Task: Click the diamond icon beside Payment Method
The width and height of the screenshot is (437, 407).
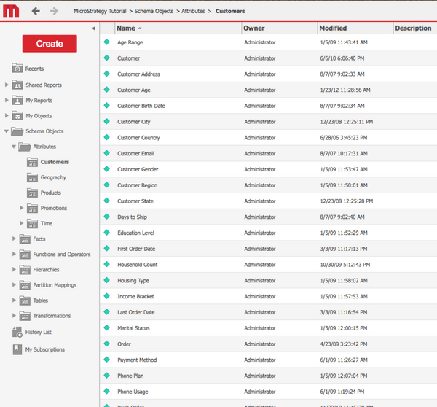Action: [107, 360]
